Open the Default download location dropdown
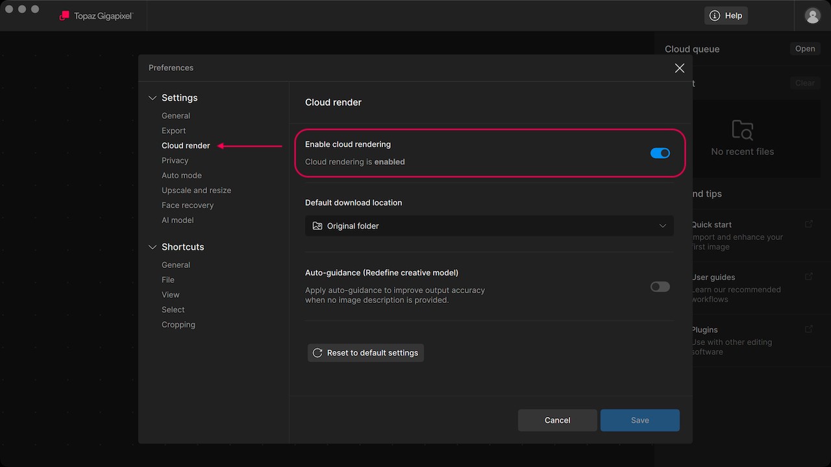Image resolution: width=831 pixels, height=467 pixels. [x=490, y=226]
